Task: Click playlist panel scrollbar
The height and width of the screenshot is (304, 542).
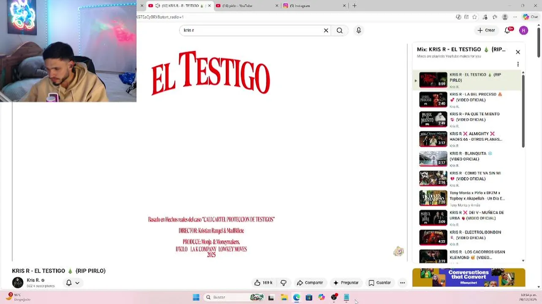Action: (523, 111)
